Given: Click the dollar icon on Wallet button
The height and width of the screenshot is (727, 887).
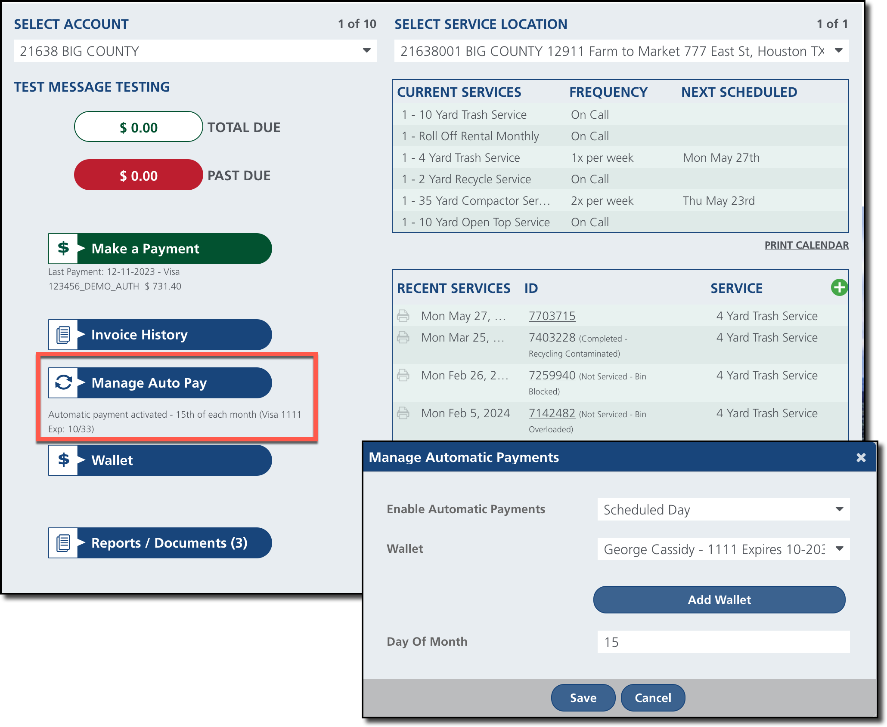Looking at the screenshot, I should [x=63, y=460].
